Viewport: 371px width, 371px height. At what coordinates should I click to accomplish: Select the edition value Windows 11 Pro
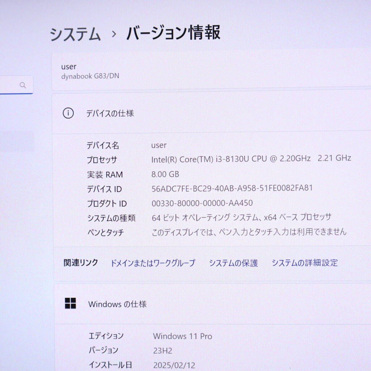coord(183,336)
